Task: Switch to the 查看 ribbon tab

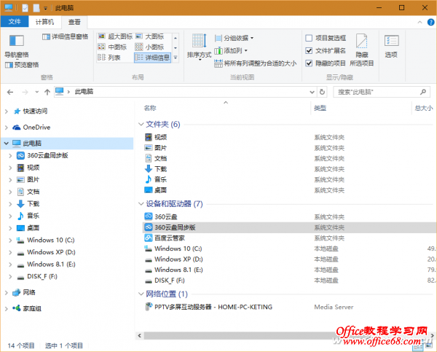Action: tap(74, 22)
